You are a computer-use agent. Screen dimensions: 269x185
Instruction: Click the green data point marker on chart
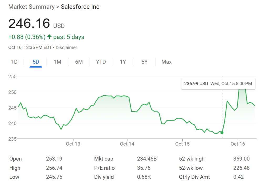coord(222,133)
